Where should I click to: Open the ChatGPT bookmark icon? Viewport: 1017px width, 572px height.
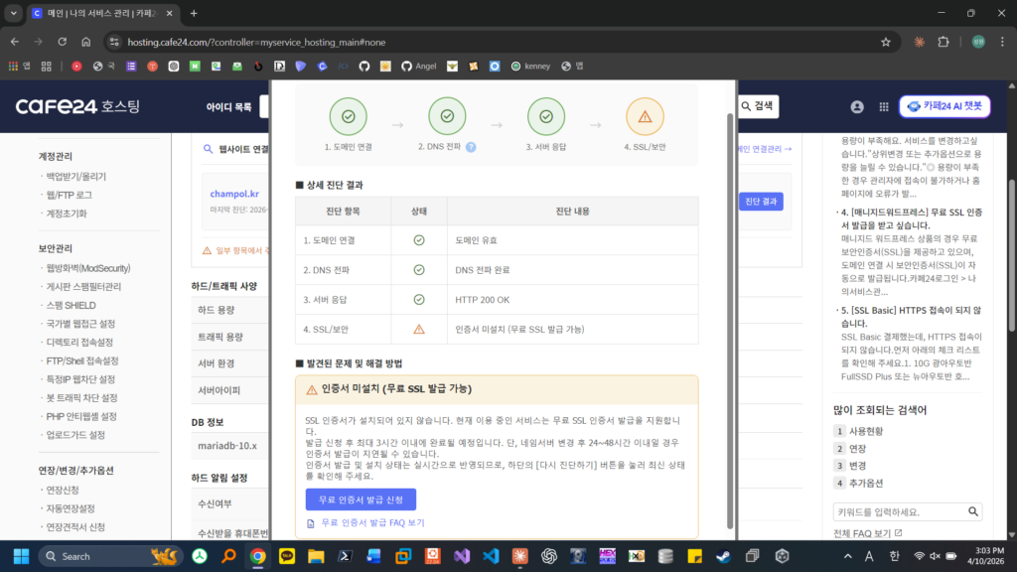pyautogui.click(x=173, y=67)
